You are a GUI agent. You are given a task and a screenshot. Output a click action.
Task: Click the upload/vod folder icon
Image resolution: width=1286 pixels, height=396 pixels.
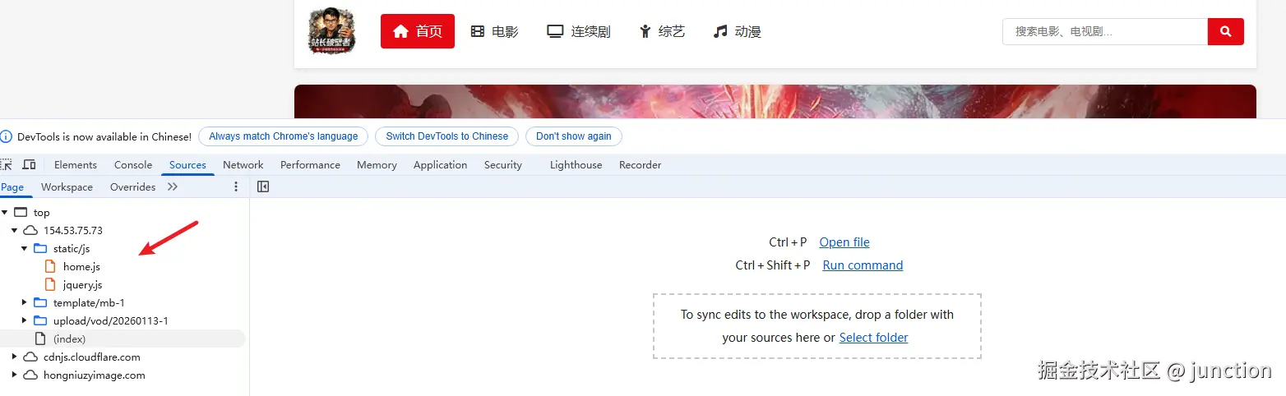coord(40,320)
